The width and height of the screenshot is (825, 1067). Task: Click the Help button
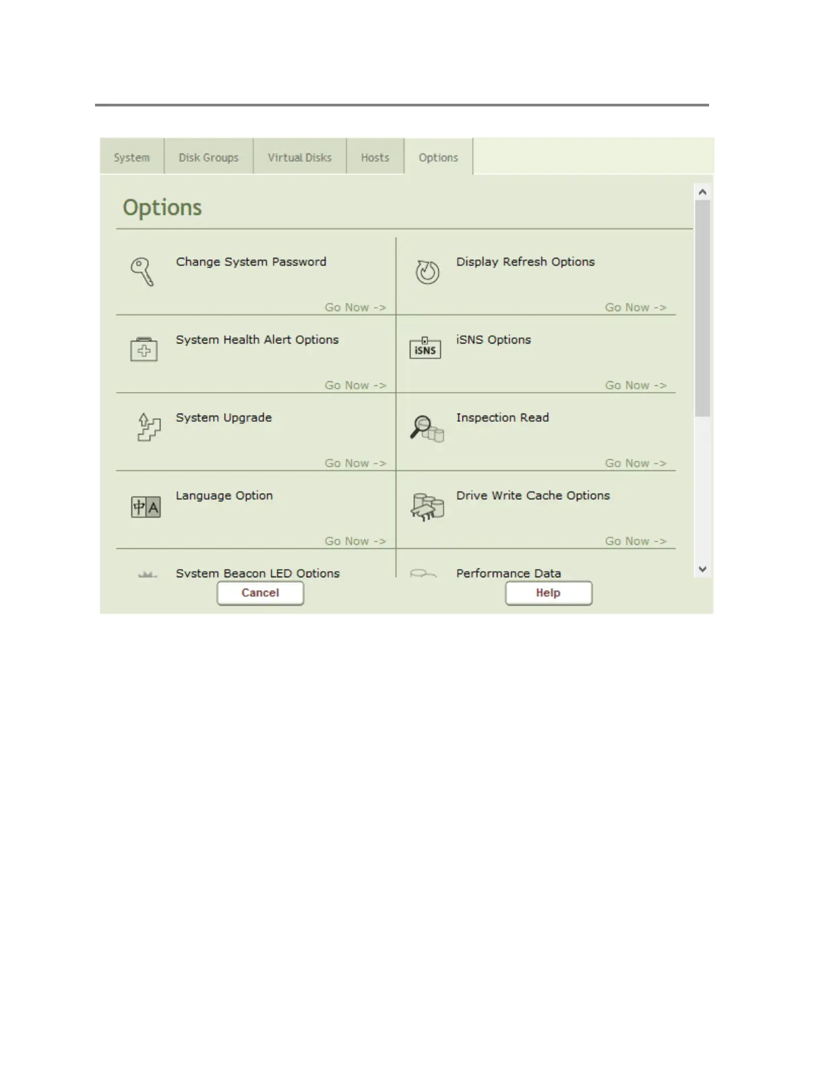(549, 593)
